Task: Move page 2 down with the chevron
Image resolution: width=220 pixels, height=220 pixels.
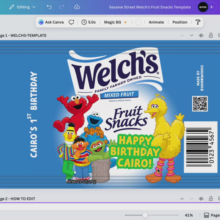Action: pyautogui.click(x=192, y=199)
